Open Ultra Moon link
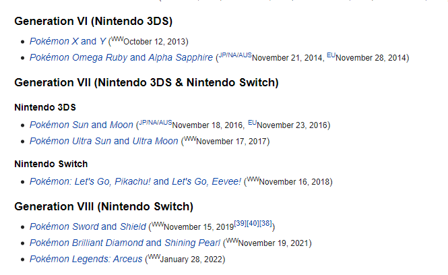Screen dimensions: 448x275 pyautogui.click(x=155, y=142)
